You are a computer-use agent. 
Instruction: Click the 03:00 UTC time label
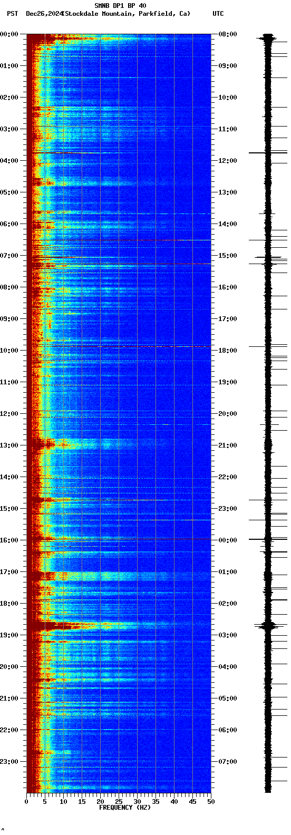[227, 635]
